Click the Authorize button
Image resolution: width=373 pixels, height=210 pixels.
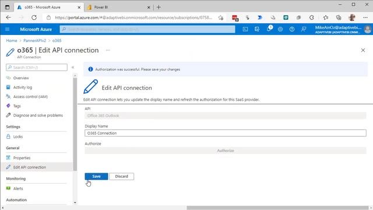[x=226, y=150]
